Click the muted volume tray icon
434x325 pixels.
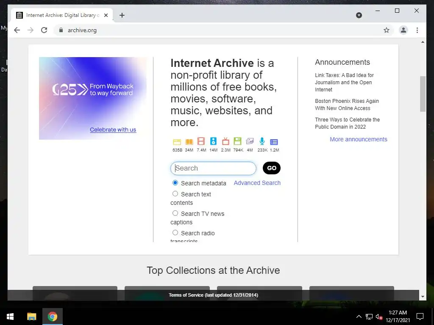click(x=379, y=317)
